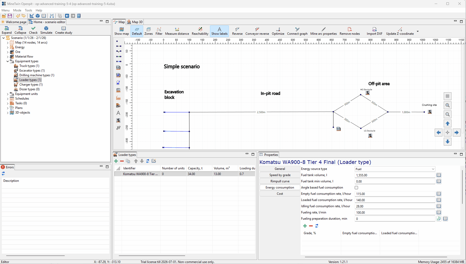Open the Menu menu
The height and width of the screenshot is (264, 466).
5,10
